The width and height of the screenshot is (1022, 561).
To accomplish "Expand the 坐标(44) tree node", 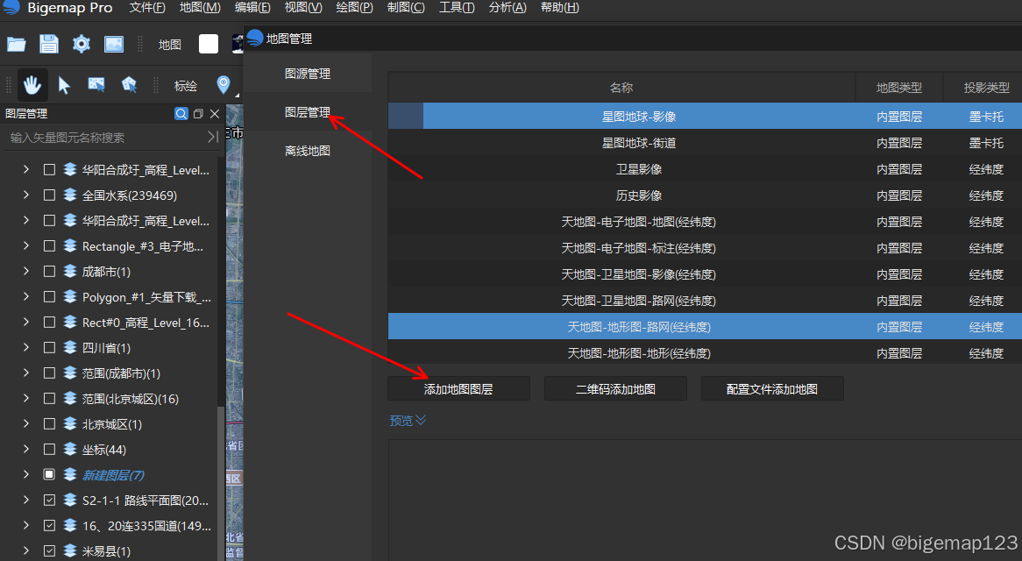I will [26, 449].
